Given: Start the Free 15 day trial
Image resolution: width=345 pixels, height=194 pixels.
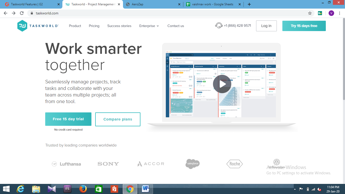Looking at the screenshot, I should click(x=68, y=119).
